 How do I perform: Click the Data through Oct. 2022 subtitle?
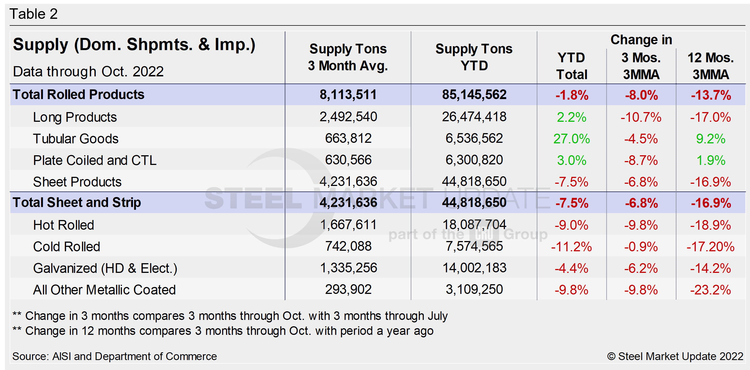(x=89, y=71)
